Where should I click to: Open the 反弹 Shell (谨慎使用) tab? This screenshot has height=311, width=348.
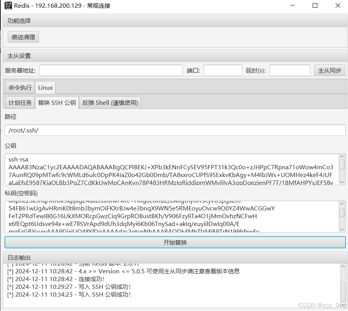[x=110, y=103]
